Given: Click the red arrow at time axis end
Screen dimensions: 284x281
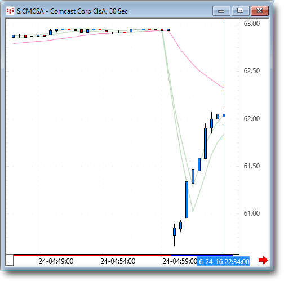Looking at the screenshot, I should point(263,260).
